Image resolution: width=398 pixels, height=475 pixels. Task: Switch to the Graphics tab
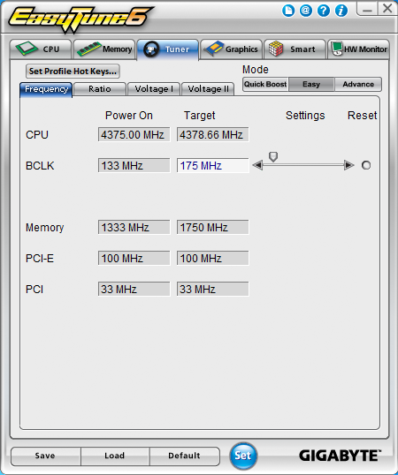pos(231,49)
